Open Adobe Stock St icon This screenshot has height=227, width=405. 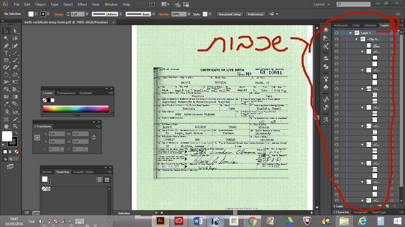click(x=152, y=4)
